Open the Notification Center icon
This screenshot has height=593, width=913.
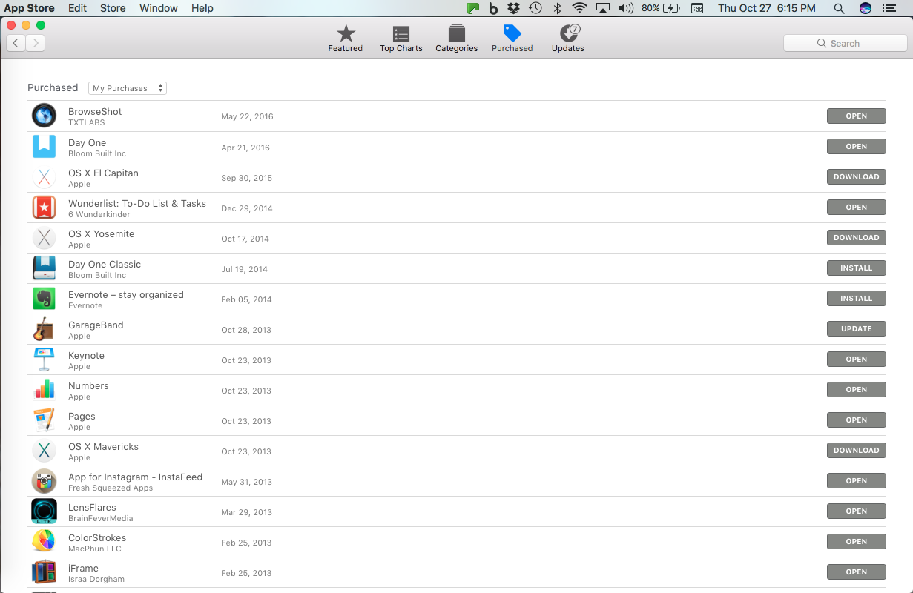click(x=890, y=8)
